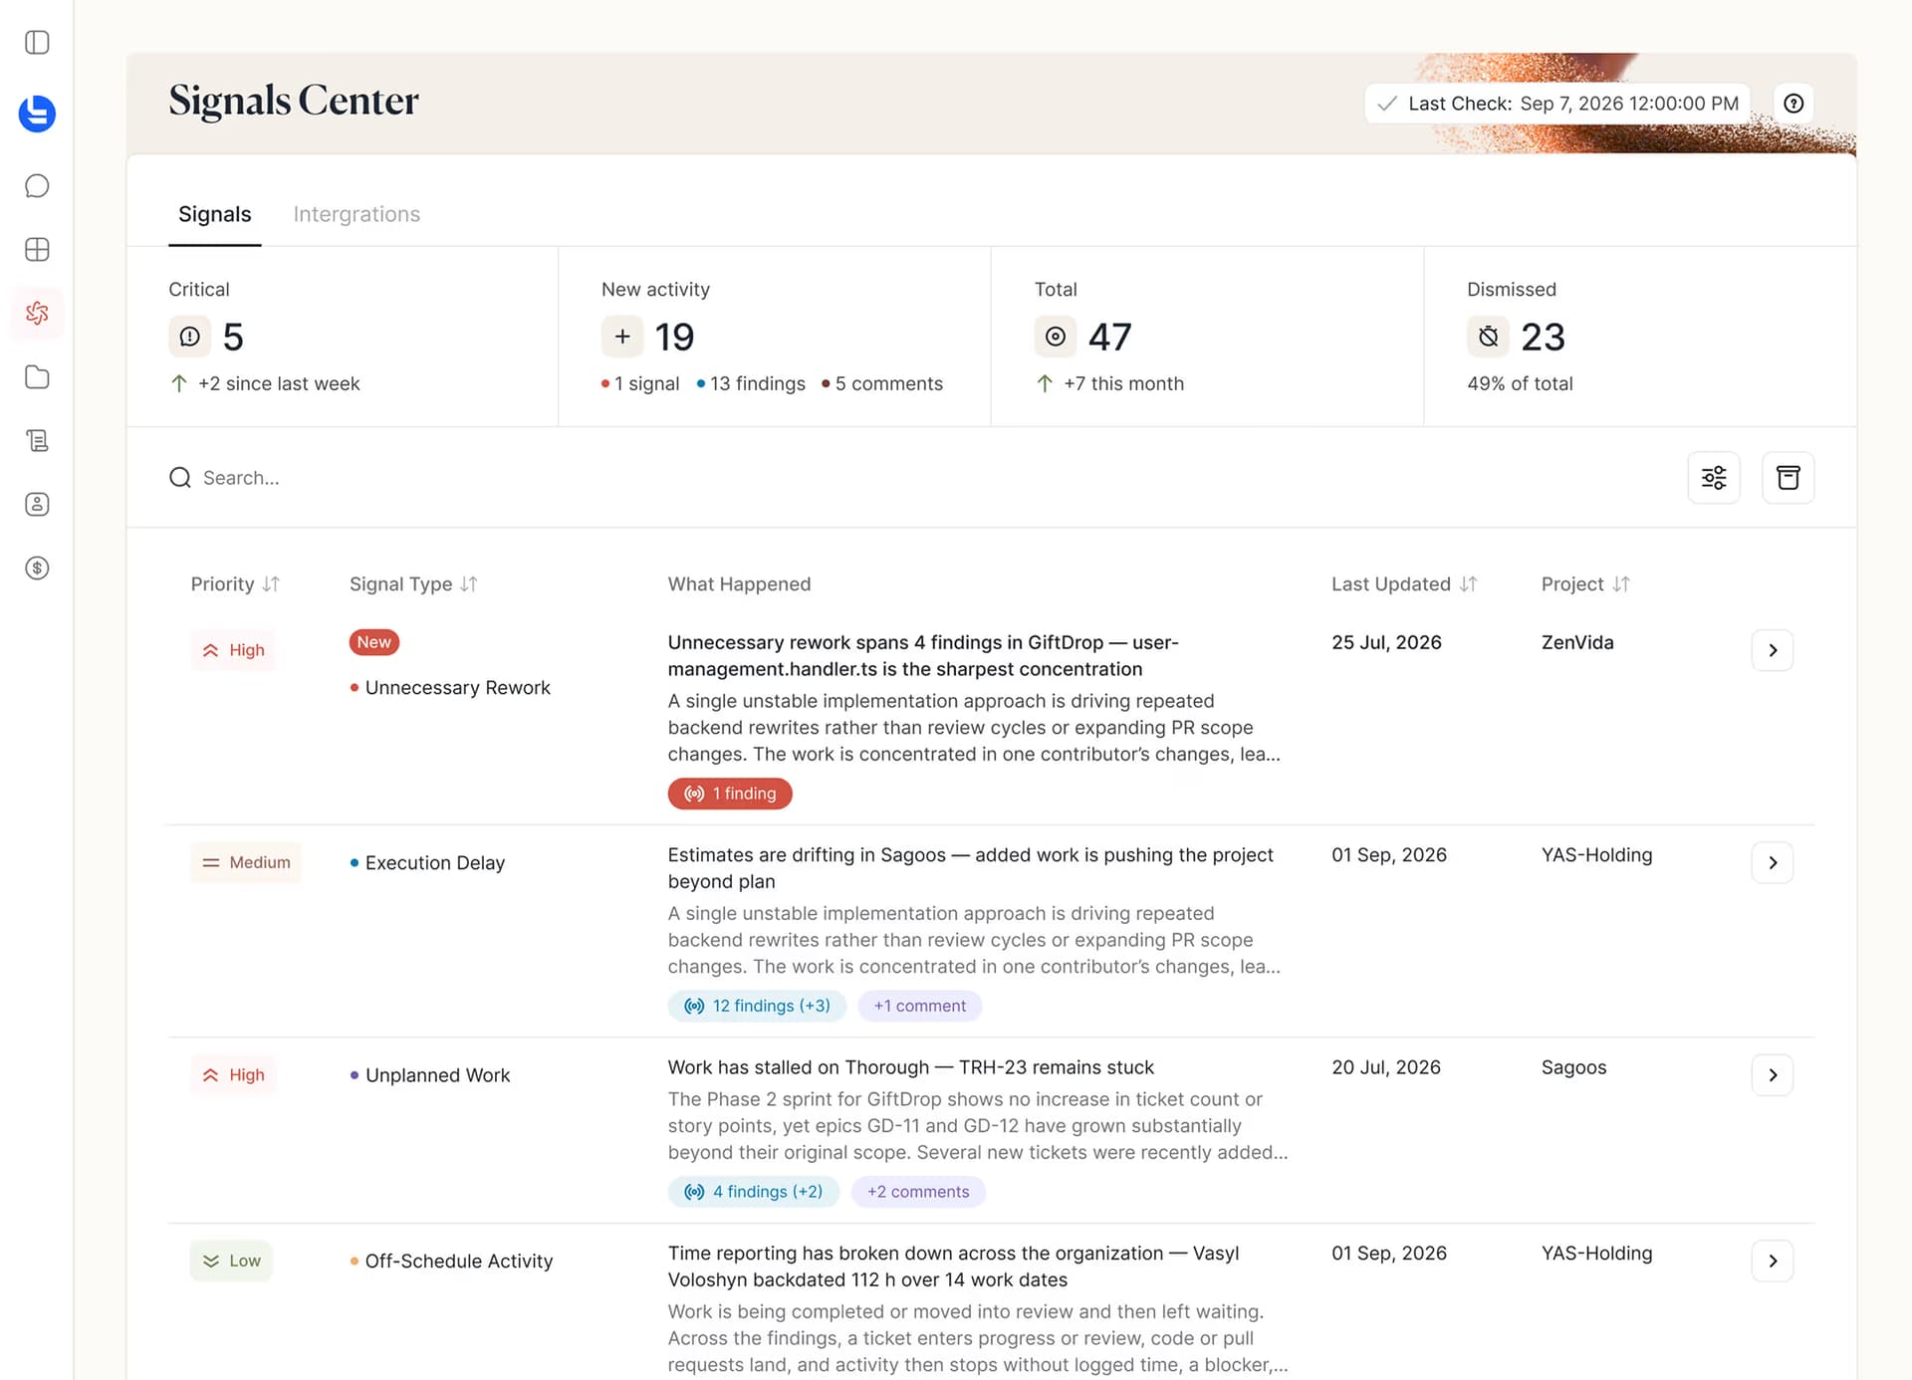This screenshot has height=1380, width=1912.
Task: Open the filter sliders button
Action: [1714, 478]
